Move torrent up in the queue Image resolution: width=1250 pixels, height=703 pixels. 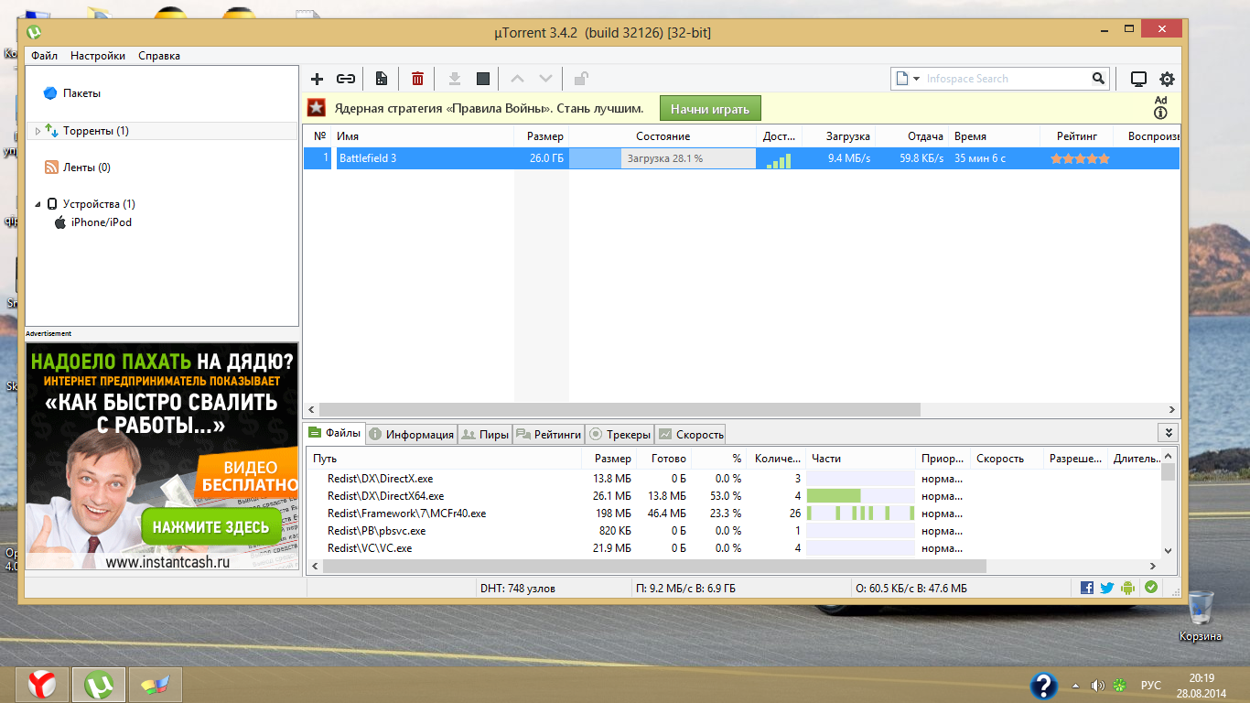pyautogui.click(x=518, y=79)
